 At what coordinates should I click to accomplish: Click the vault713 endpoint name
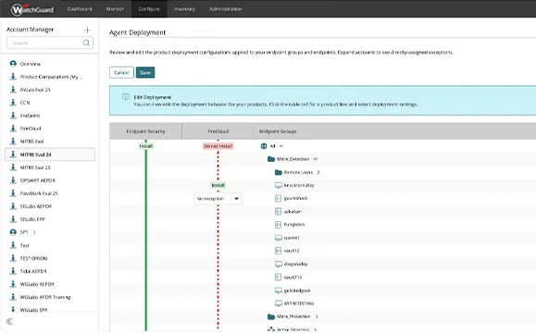pyautogui.click(x=293, y=277)
